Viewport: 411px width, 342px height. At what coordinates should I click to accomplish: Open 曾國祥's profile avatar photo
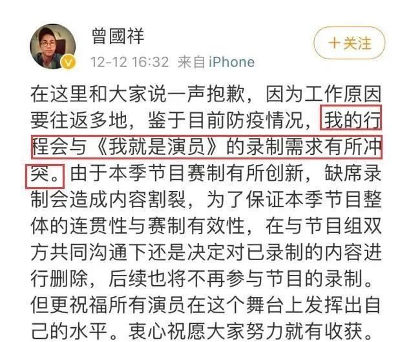point(53,47)
